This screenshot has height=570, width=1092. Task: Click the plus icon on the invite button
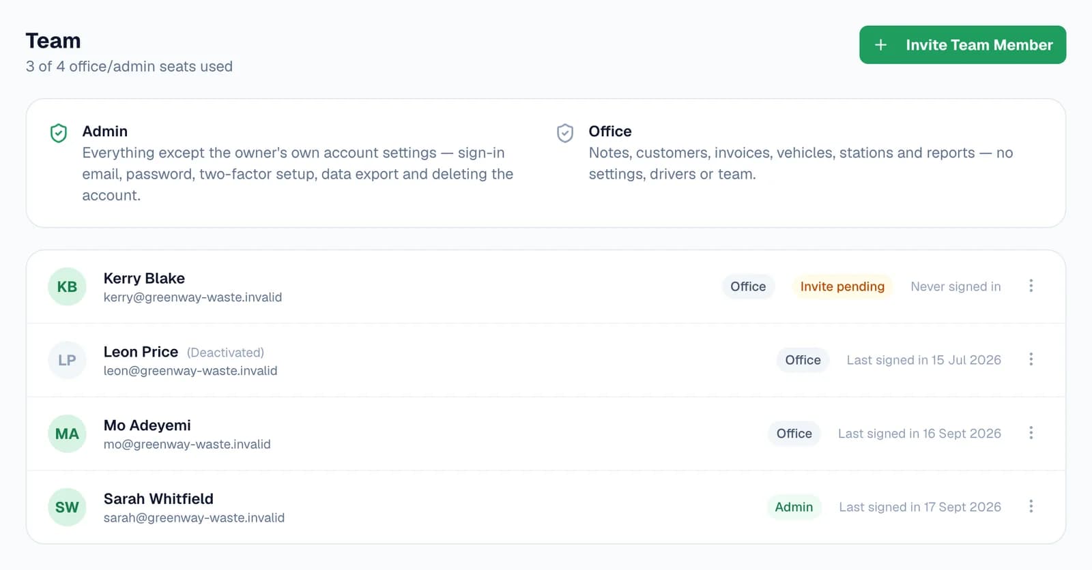pyautogui.click(x=880, y=45)
